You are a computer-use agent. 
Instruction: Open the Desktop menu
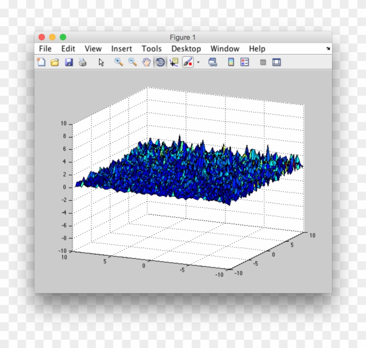point(186,49)
